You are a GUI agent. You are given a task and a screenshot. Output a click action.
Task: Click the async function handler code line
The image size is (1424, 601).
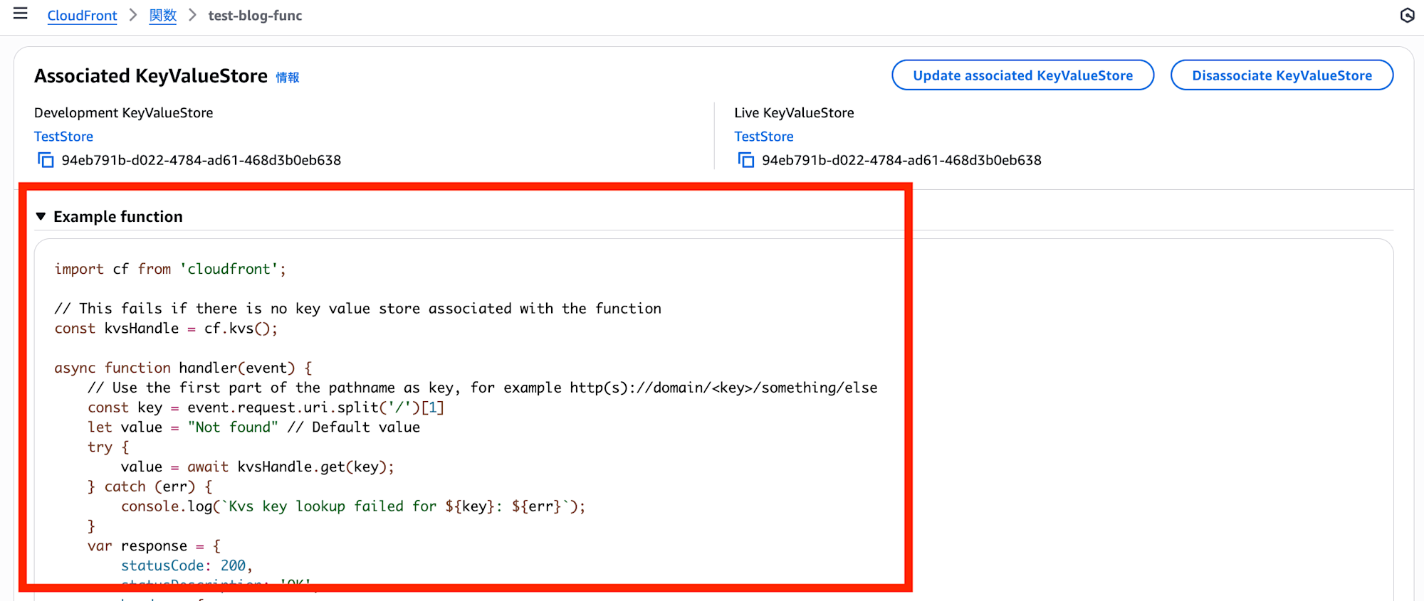tap(183, 368)
